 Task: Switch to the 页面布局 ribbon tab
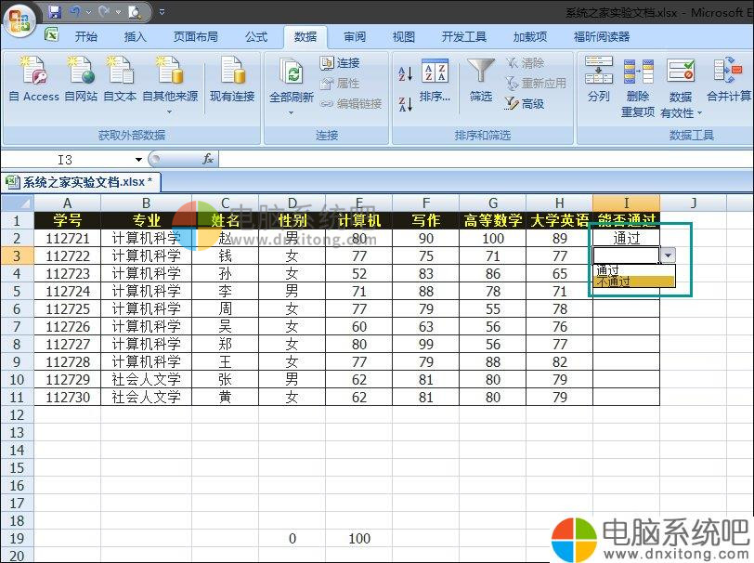(196, 37)
